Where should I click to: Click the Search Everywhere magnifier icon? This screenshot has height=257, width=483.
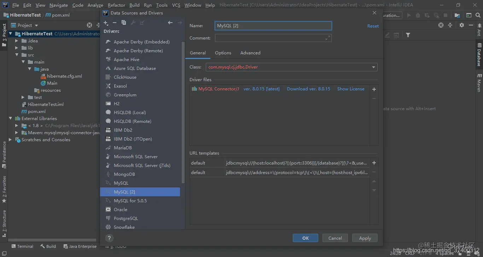tap(478, 15)
